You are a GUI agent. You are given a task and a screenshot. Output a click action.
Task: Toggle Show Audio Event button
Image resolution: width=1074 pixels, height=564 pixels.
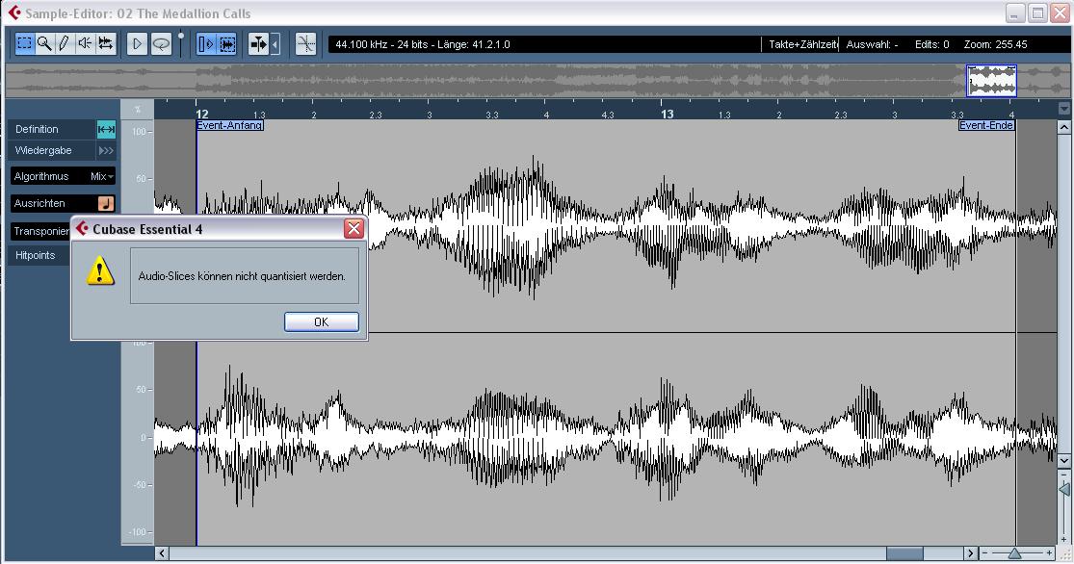[205, 44]
